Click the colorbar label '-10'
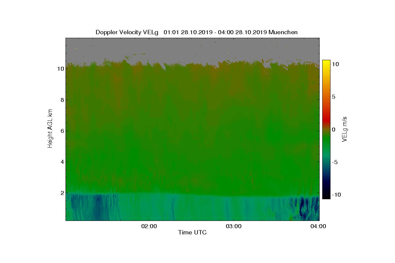Image resolution: width=395 pixels, height=263 pixels. (x=336, y=195)
